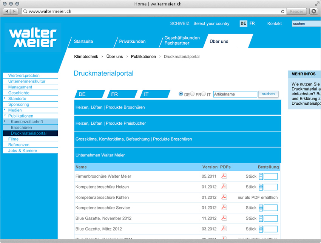Decrease quantity for Kompetenzbroschüre Heizen
Viewport: 321px width, 243px height.
tap(261, 189)
